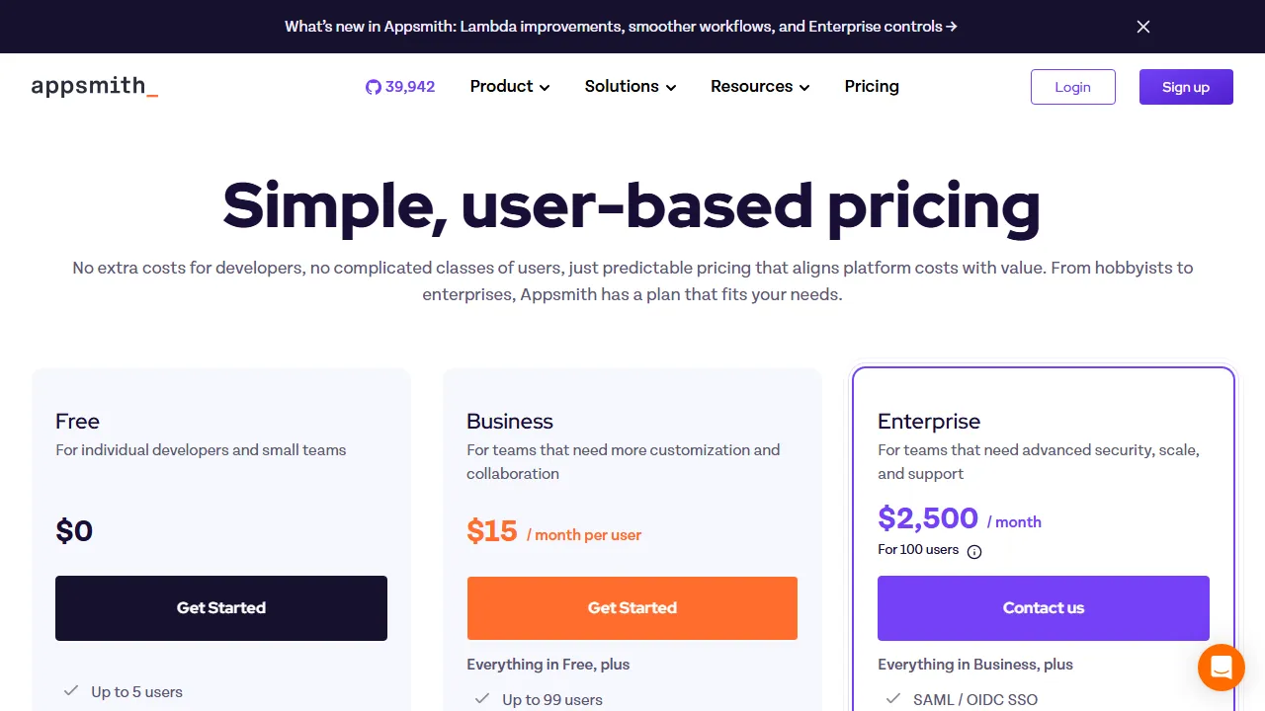
Task: Expand the Resources menu
Action: (x=760, y=87)
